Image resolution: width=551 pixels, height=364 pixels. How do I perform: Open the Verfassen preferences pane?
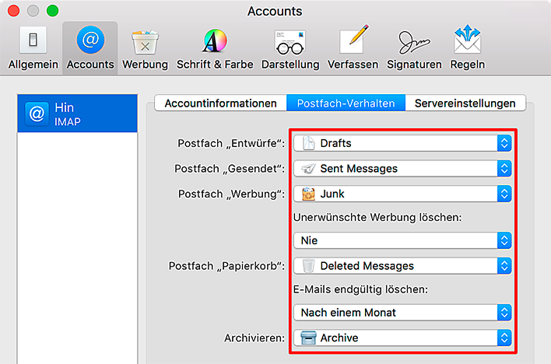(353, 48)
